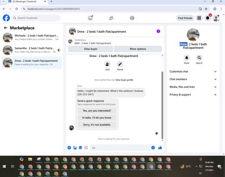
Task: Open View buyer profile link
Action: pyautogui.click(x=124, y=80)
